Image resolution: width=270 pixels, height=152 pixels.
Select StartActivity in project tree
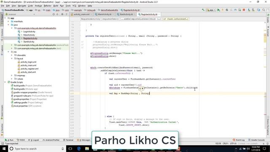click(x=29, y=42)
